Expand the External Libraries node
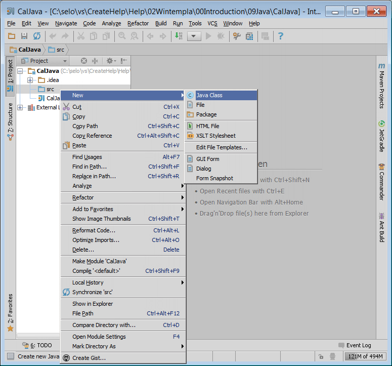 [x=20, y=108]
